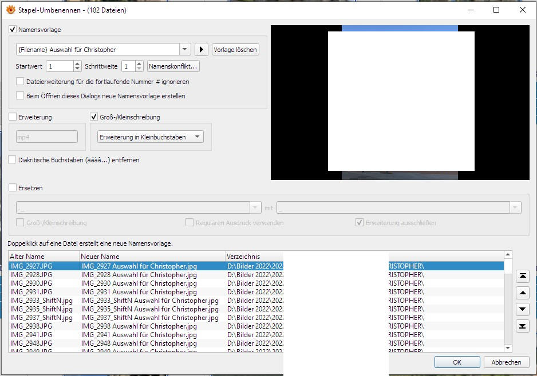Toggle Diakritische Buchstaben entfernen checkbox

[13, 159]
